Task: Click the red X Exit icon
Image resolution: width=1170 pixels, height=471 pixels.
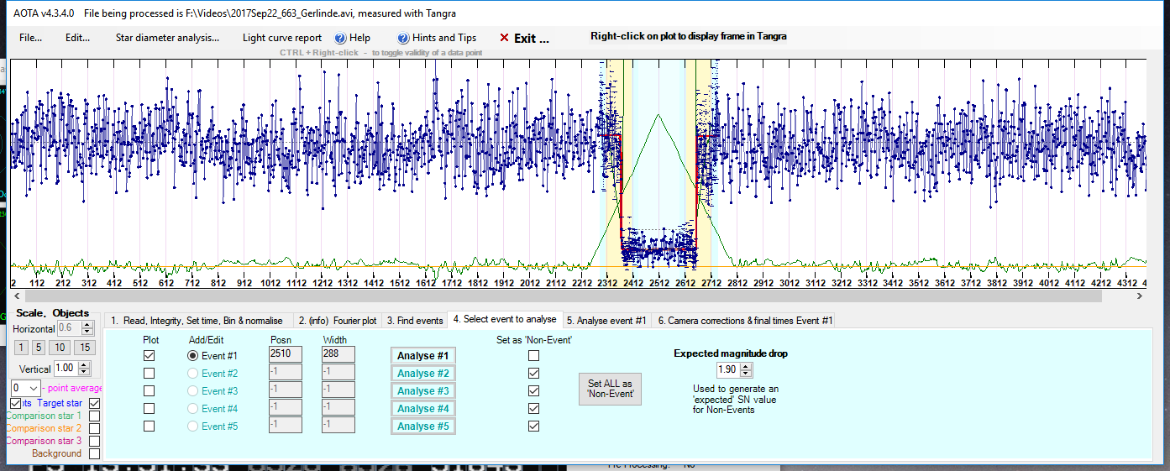Action: [504, 38]
